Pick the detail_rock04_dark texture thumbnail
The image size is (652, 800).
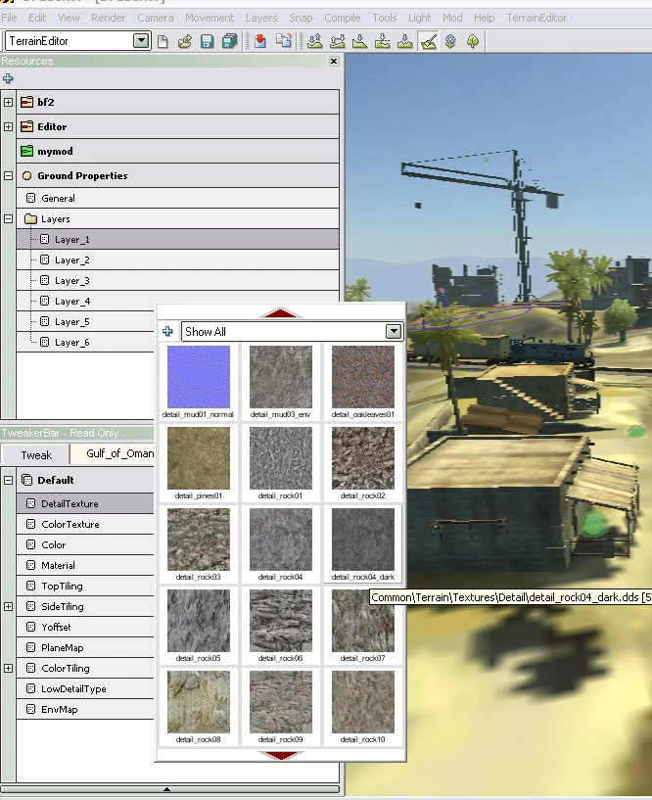click(x=363, y=540)
